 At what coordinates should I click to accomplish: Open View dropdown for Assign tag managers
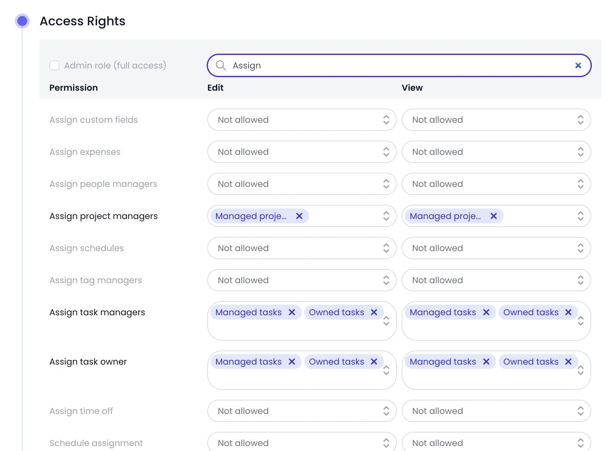[x=496, y=280]
